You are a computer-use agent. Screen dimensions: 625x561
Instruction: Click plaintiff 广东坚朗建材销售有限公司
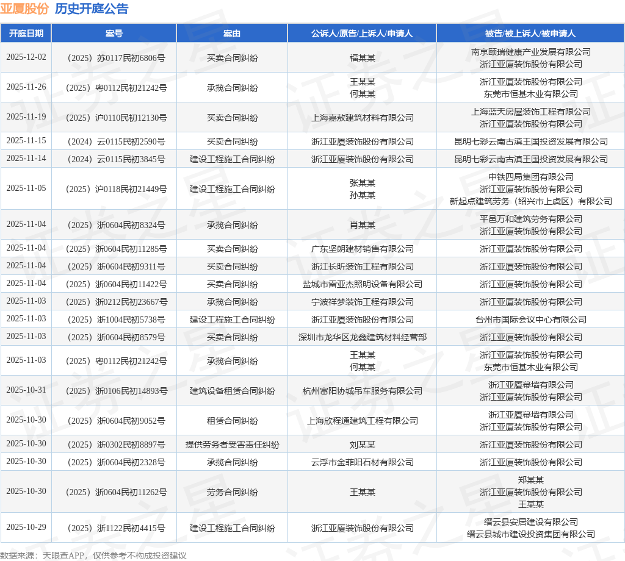(363, 249)
